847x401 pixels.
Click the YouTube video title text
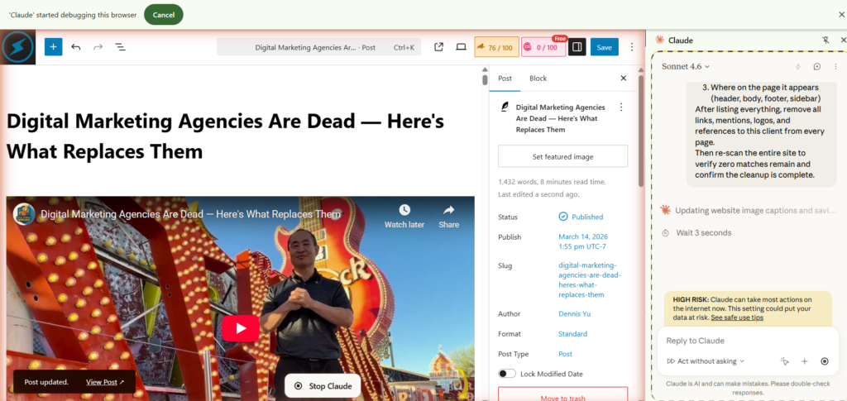[x=191, y=214]
